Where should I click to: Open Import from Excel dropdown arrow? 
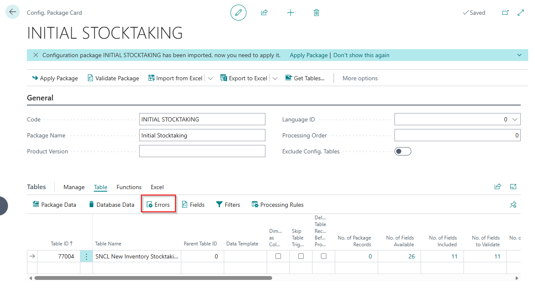pos(210,78)
